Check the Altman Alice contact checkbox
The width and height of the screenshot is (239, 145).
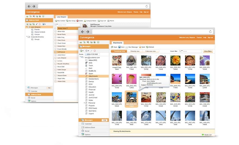click(x=55, y=31)
